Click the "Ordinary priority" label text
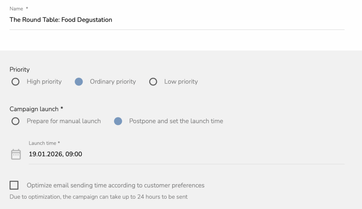 tap(113, 82)
